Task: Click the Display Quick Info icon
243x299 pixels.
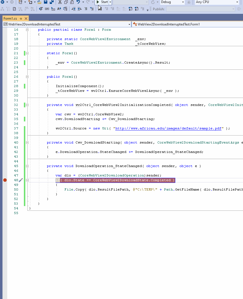Action: [53, 9]
